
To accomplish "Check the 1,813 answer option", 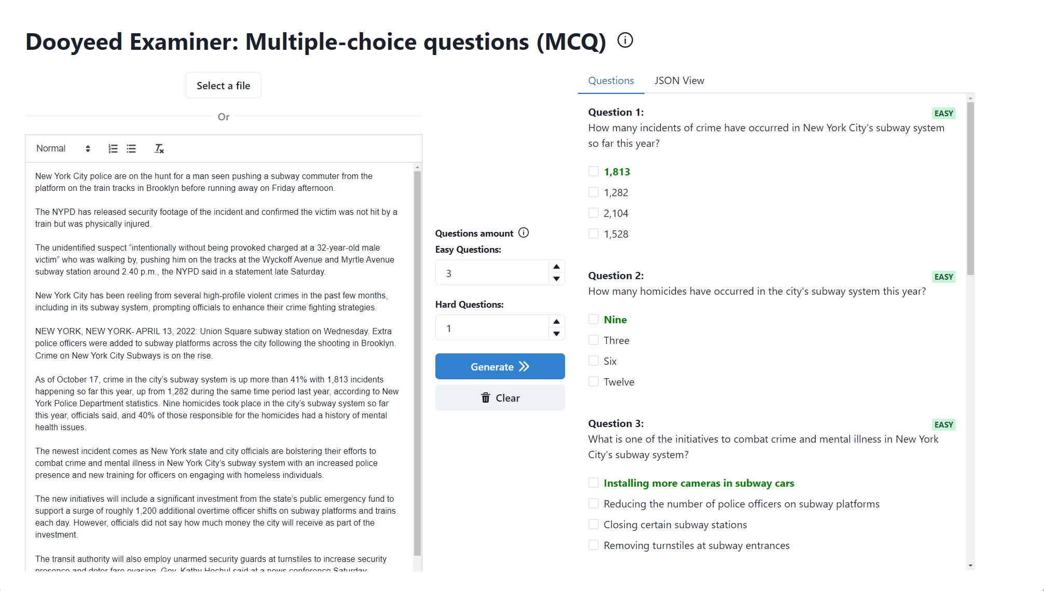I will pos(594,171).
